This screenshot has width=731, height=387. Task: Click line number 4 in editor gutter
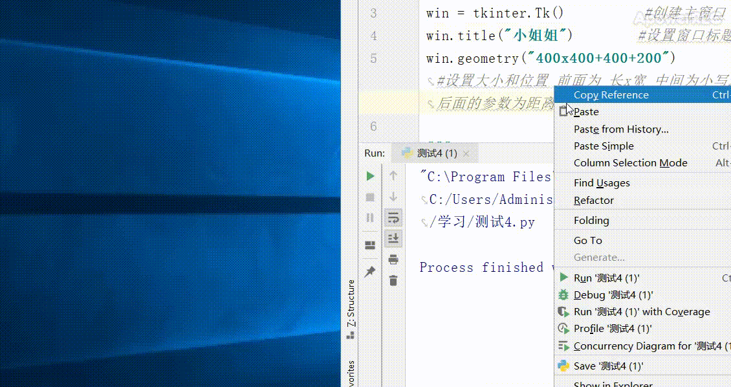tap(373, 36)
